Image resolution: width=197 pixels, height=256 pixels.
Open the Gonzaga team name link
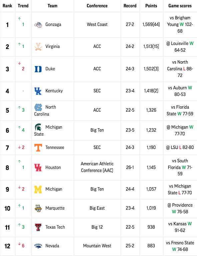pyautogui.click(x=53, y=24)
